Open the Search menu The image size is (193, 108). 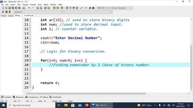coord(13,5)
